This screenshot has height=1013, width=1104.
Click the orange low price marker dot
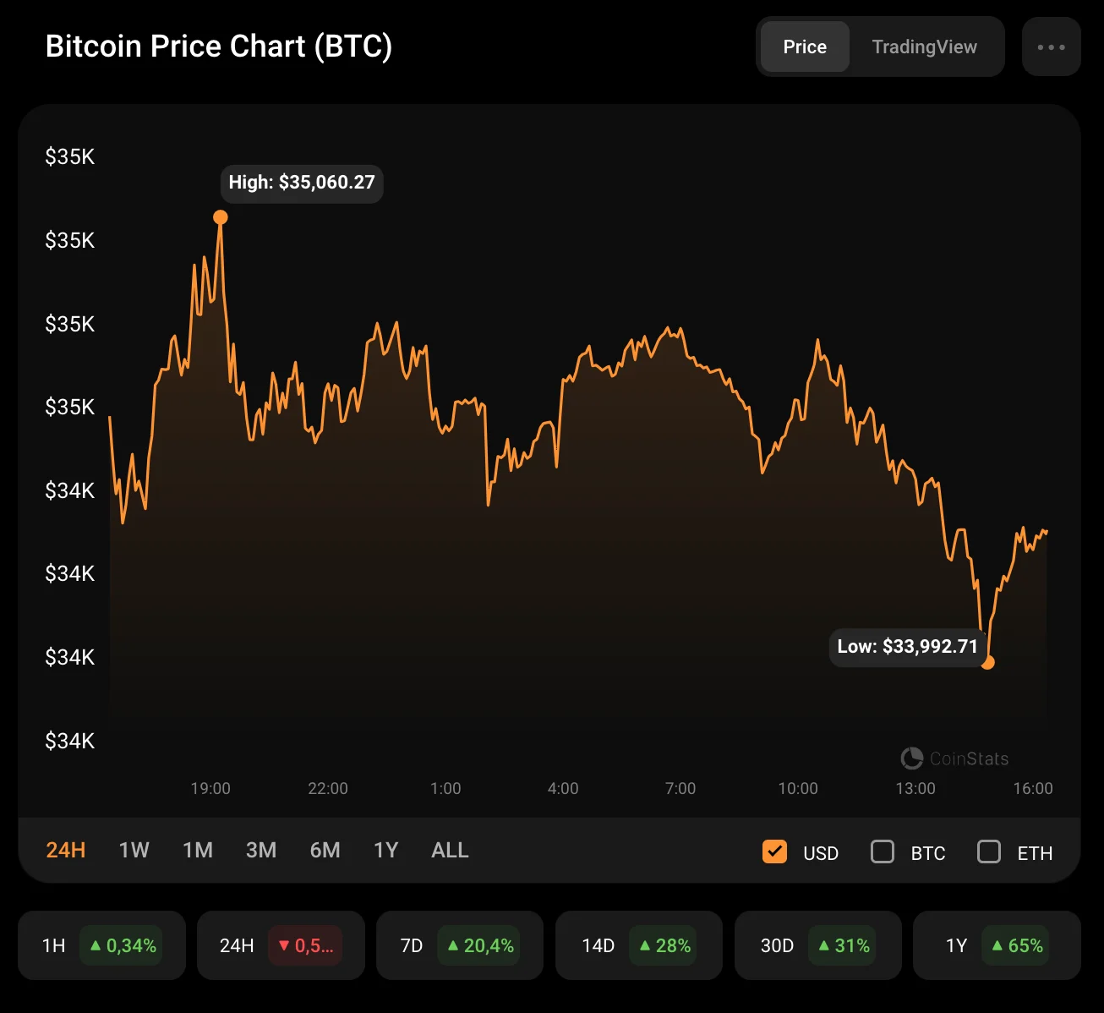coord(987,662)
